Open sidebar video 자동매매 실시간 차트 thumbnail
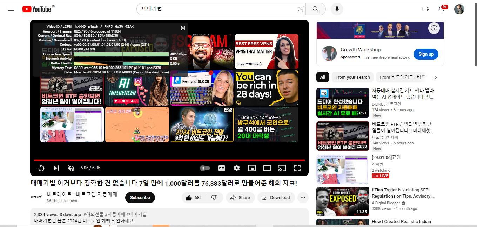This screenshot has height=227, width=477. tap(343, 102)
